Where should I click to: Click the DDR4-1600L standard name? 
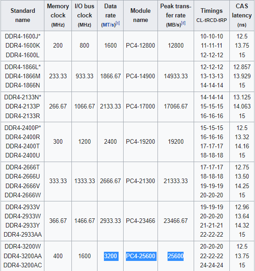pyautogui.click(x=22, y=55)
